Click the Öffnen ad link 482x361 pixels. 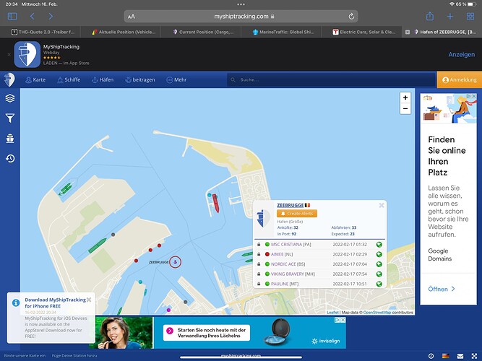coord(442,289)
